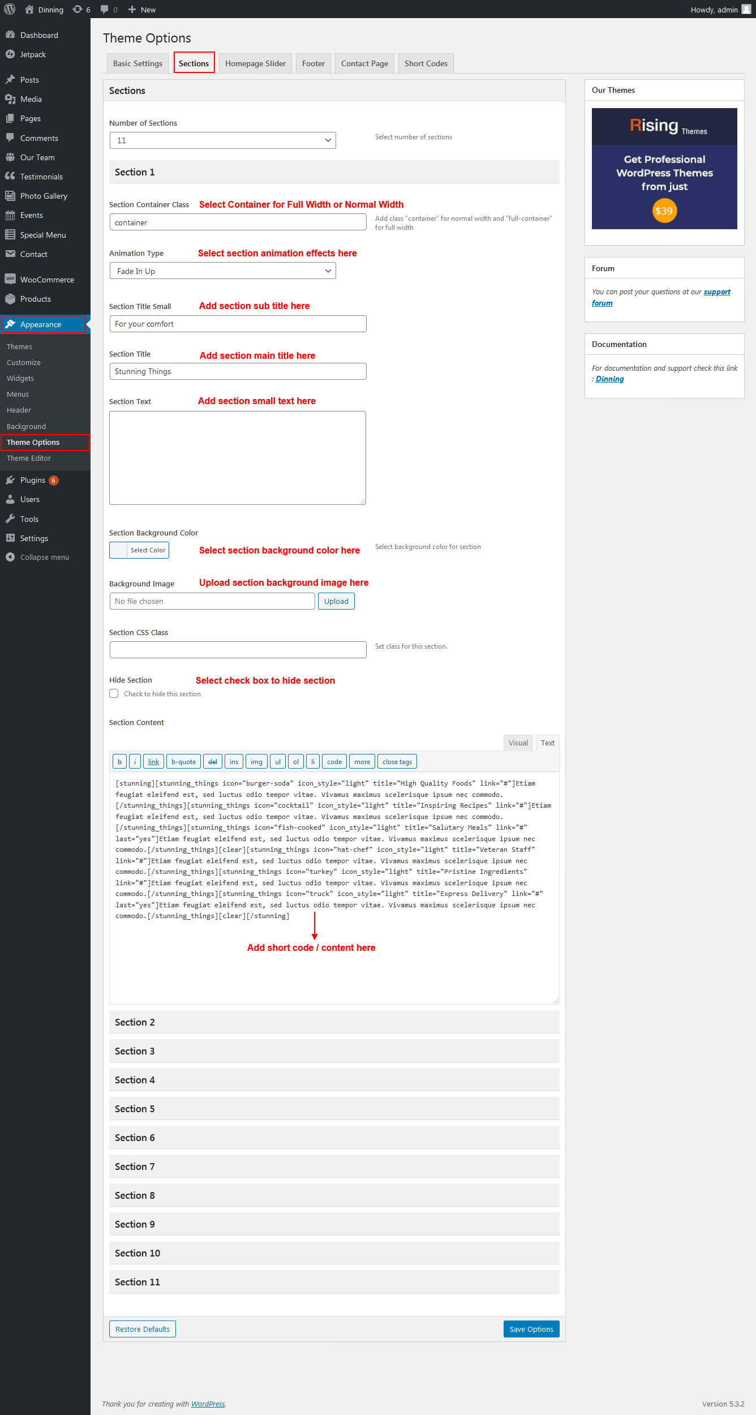Click the Save Options button
Image resolution: width=756 pixels, height=1415 pixels.
(x=531, y=1329)
